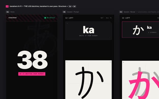Click '12 LEFT' in the Session Reveal screen
This screenshot has width=159, height=99.
coord(126,18)
